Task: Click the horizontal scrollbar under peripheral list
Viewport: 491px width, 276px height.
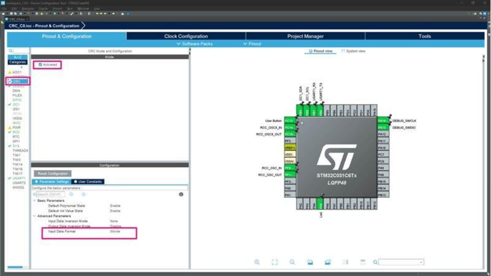Action: [15, 267]
